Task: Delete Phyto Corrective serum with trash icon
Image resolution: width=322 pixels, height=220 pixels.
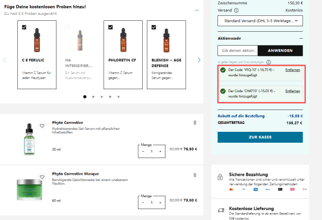Action: [x=195, y=122]
